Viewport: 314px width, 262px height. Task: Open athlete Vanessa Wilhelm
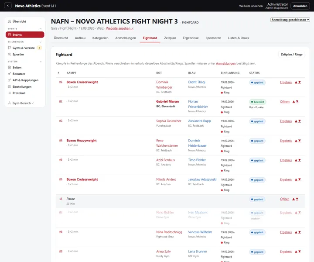(200, 232)
